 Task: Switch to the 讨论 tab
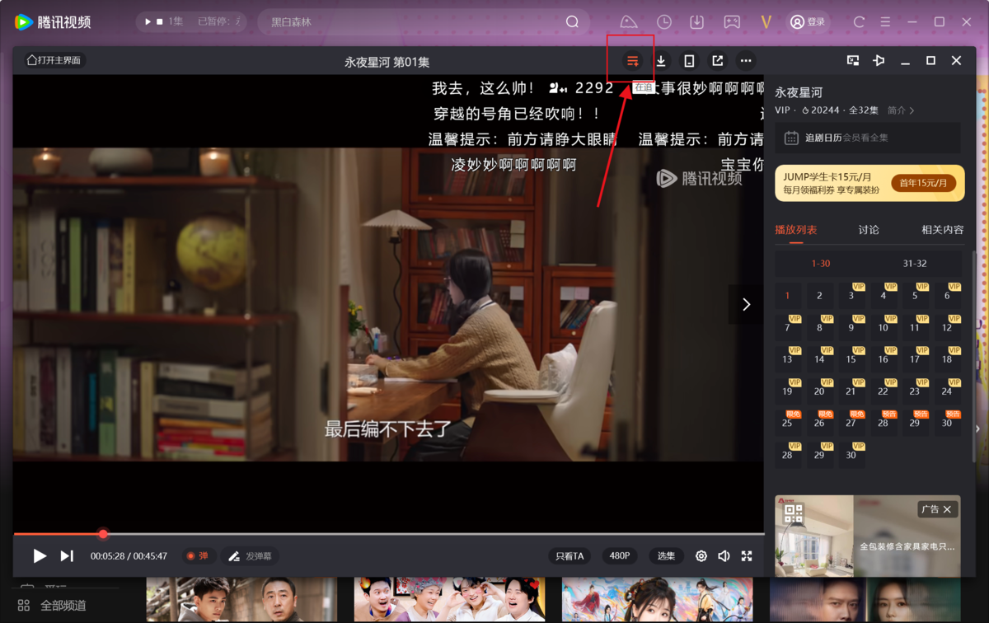tap(869, 230)
